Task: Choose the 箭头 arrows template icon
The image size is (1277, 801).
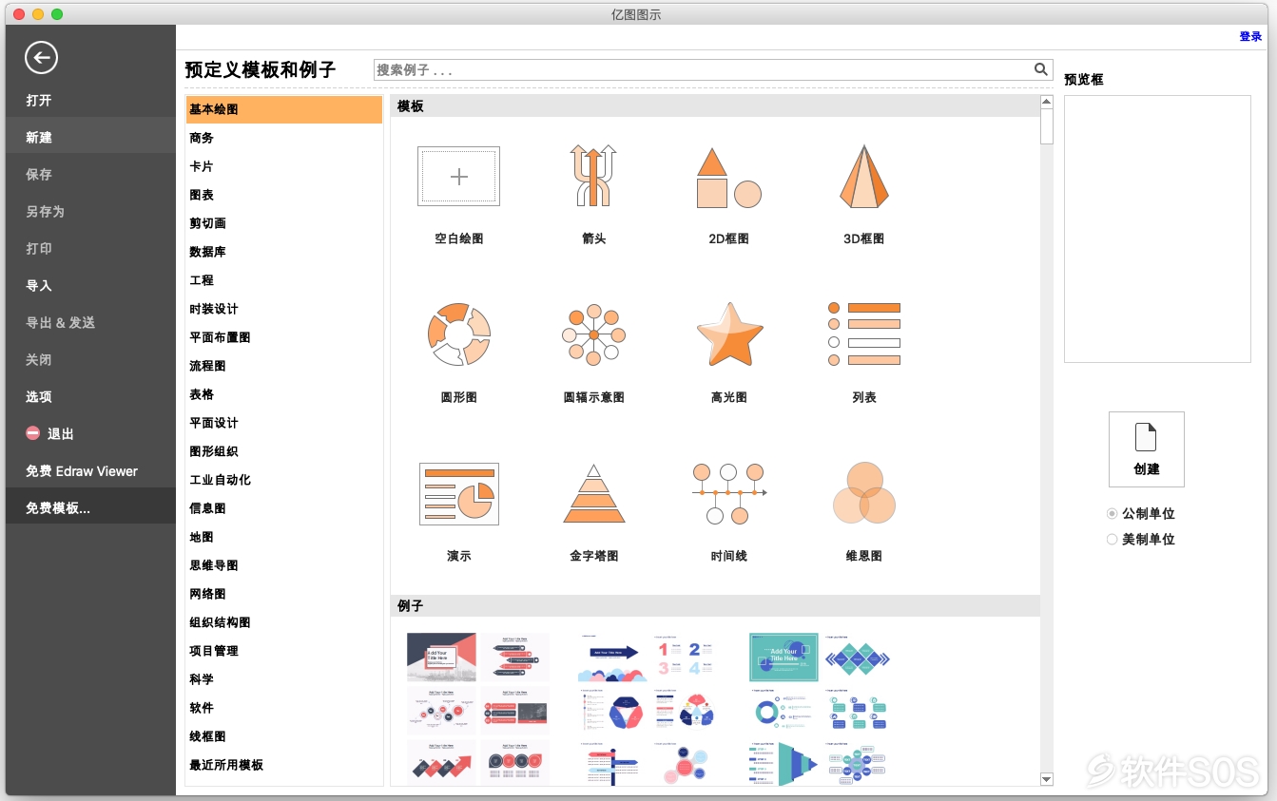Action: click(593, 176)
